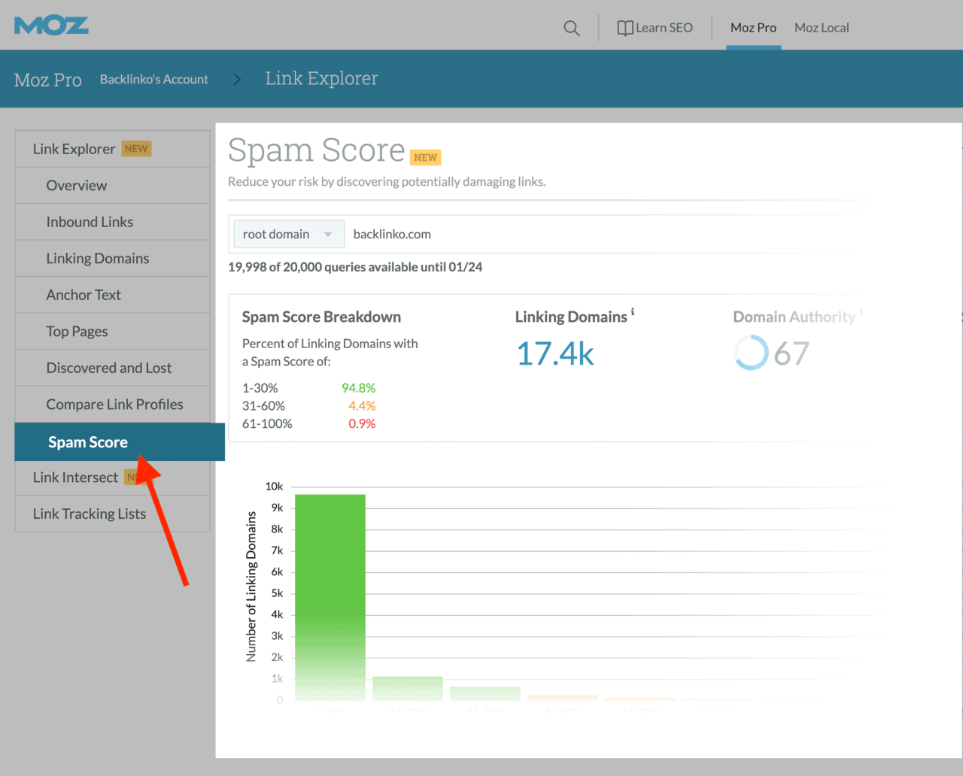The image size is (963, 776).
Task: Click the NEW badge next to Link Explorer
Action: coord(136,148)
